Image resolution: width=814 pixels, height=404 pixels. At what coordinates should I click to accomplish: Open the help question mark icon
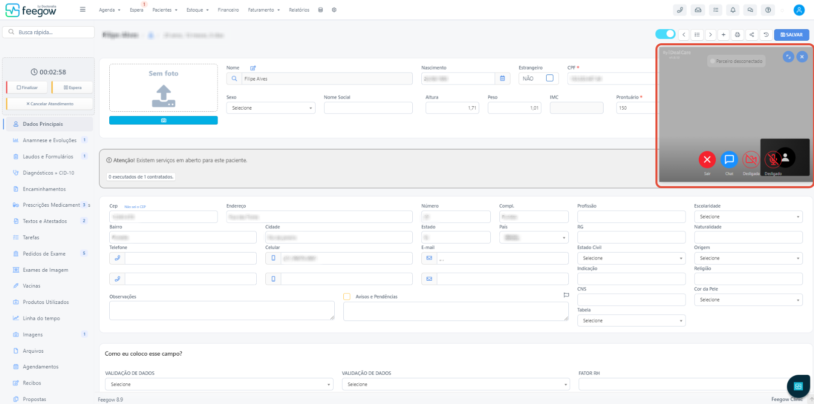[x=768, y=10]
